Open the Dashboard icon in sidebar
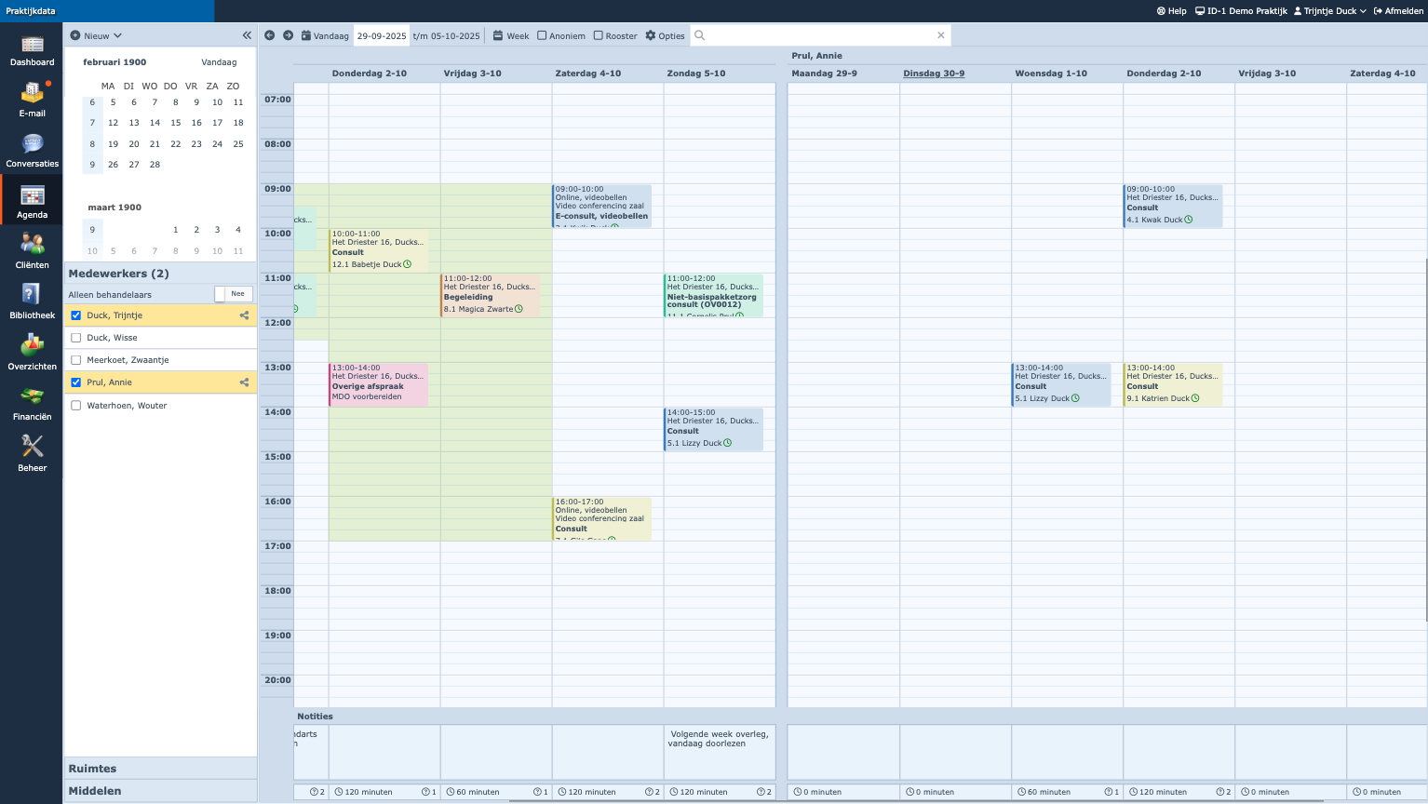 coord(32,45)
